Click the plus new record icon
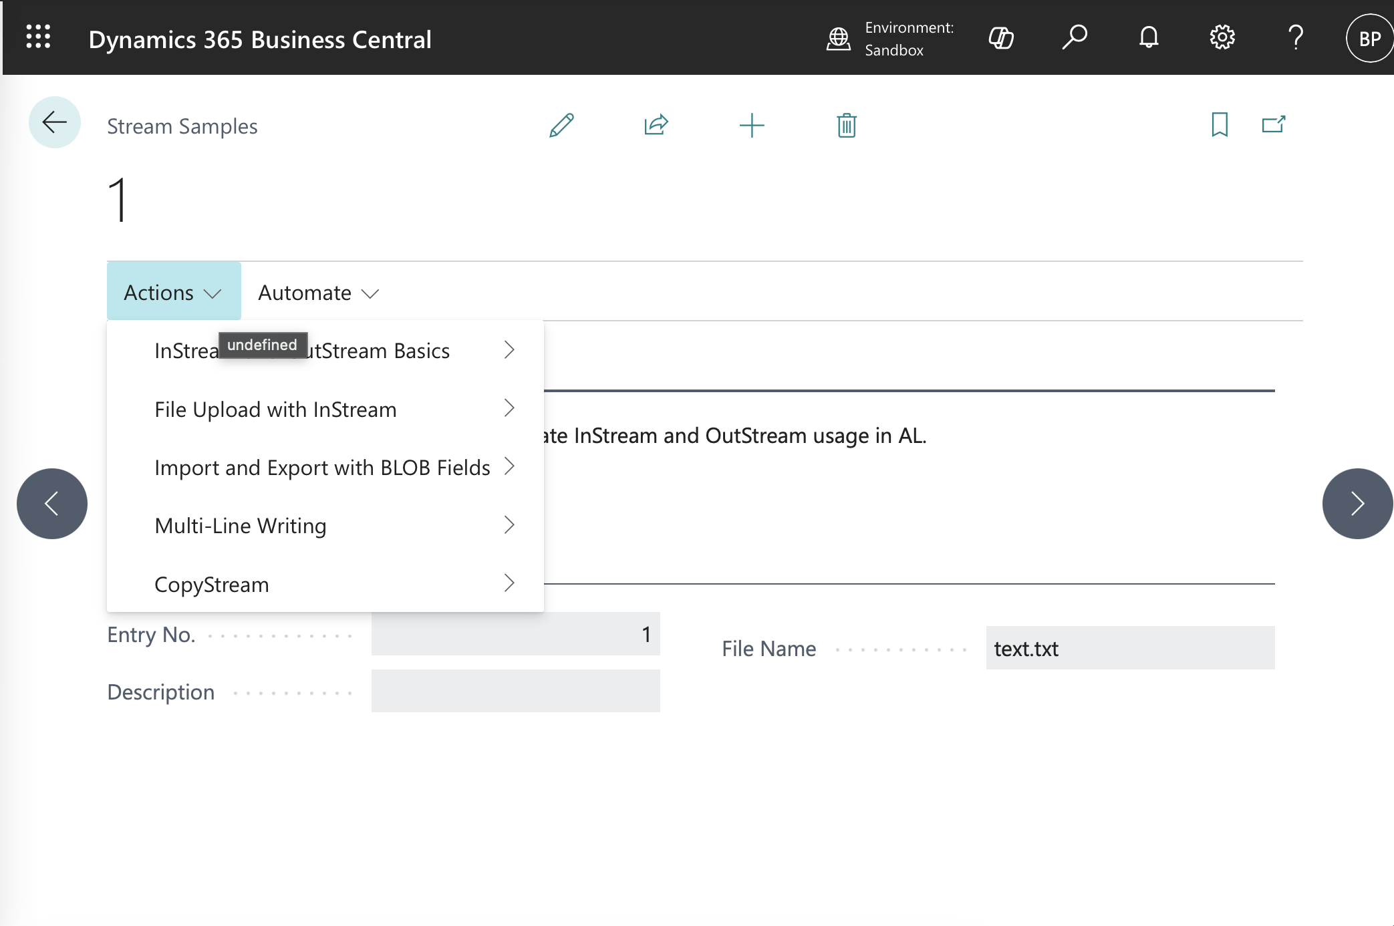1394x926 pixels. click(x=752, y=125)
